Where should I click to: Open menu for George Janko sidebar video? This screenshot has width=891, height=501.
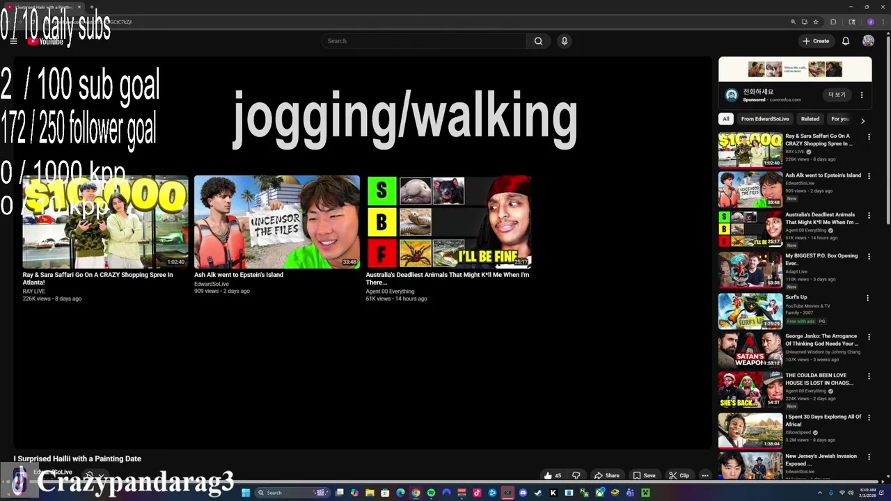868,337
